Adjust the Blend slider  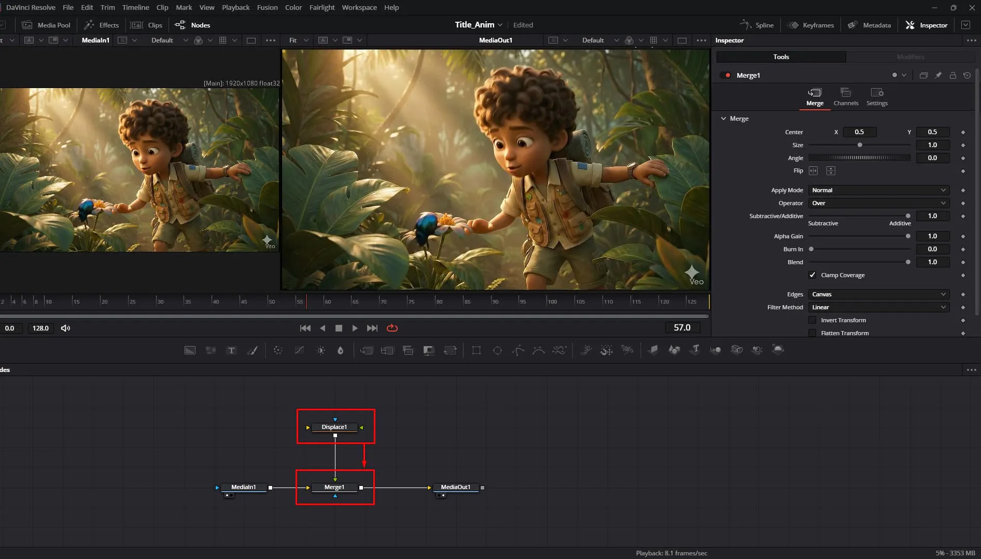point(859,262)
